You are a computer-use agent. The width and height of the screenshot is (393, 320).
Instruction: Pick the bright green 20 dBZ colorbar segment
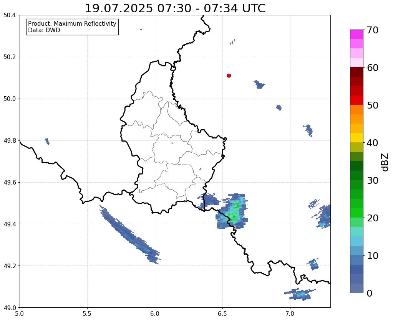pyautogui.click(x=357, y=213)
